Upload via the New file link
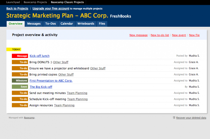The width and height of the screenshot is (210, 139). 194,35
